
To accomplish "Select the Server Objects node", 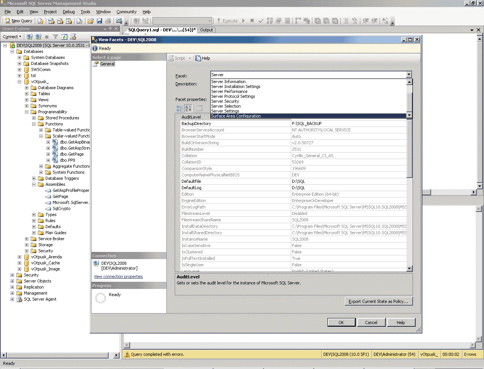I will coord(37,281).
